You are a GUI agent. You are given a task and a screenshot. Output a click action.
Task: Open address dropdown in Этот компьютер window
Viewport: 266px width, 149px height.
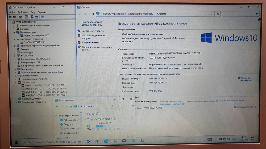pyautogui.click(x=107, y=106)
